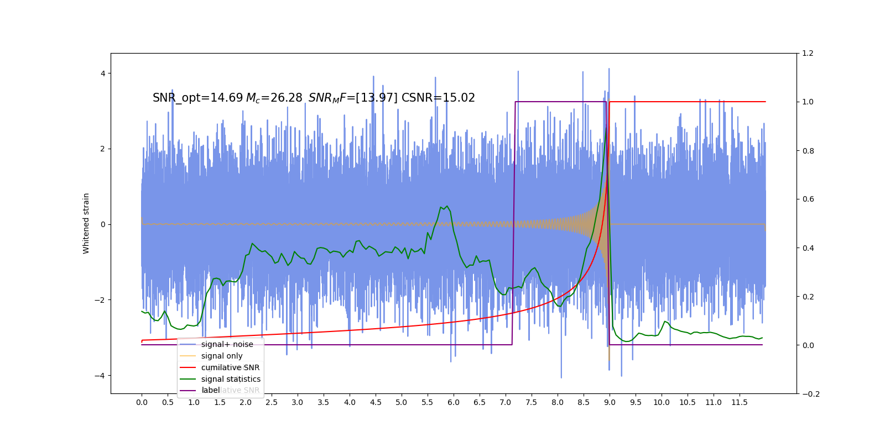Image resolution: width=885 pixels, height=442 pixels.
Task: Click the x-axis tick label "2.5"
Action: (x=272, y=402)
